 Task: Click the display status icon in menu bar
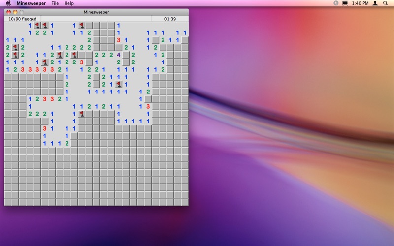pyautogui.click(x=345, y=3)
